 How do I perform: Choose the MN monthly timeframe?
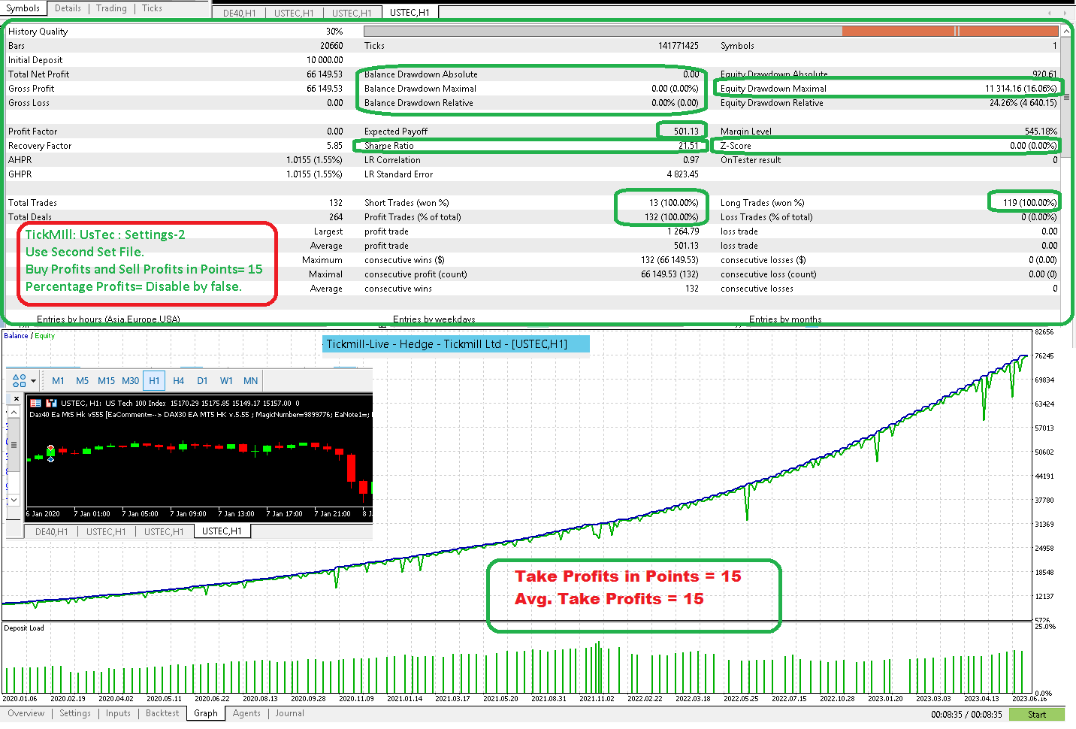pos(251,381)
